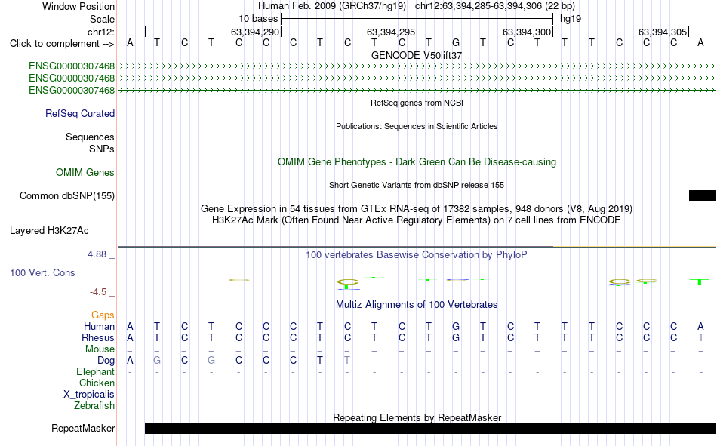Click the greyed T in the Rhesus row
This screenshot has height=446, width=717.
700,337
